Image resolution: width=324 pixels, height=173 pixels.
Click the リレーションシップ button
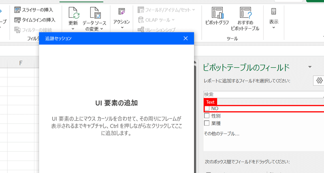click(x=156, y=30)
